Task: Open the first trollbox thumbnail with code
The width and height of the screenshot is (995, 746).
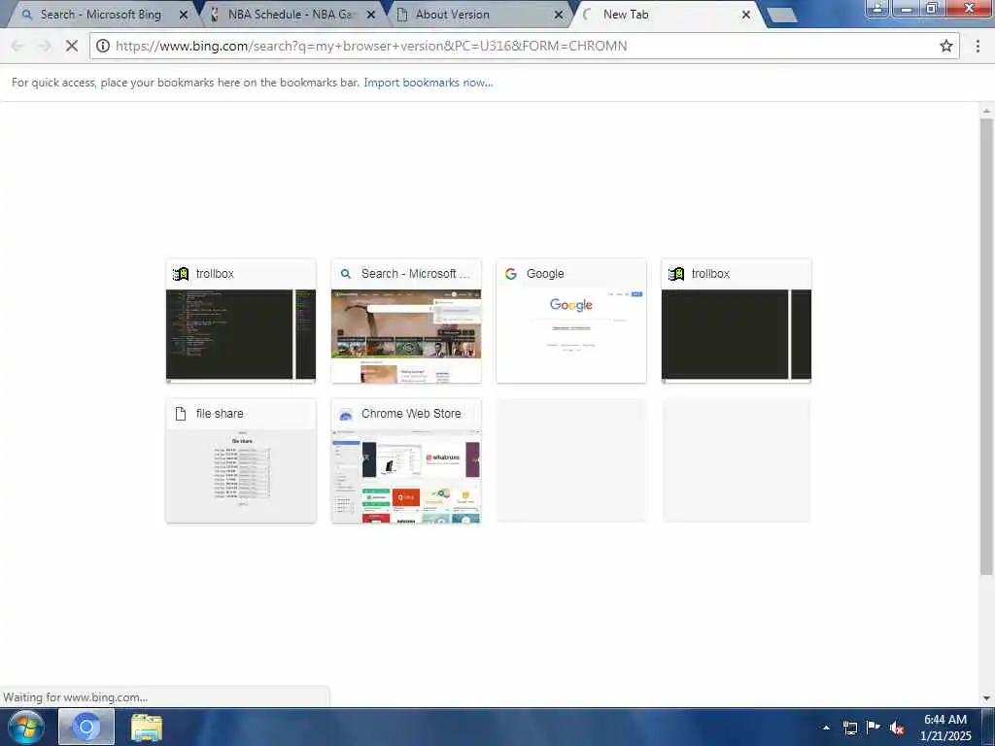Action: pos(241,321)
